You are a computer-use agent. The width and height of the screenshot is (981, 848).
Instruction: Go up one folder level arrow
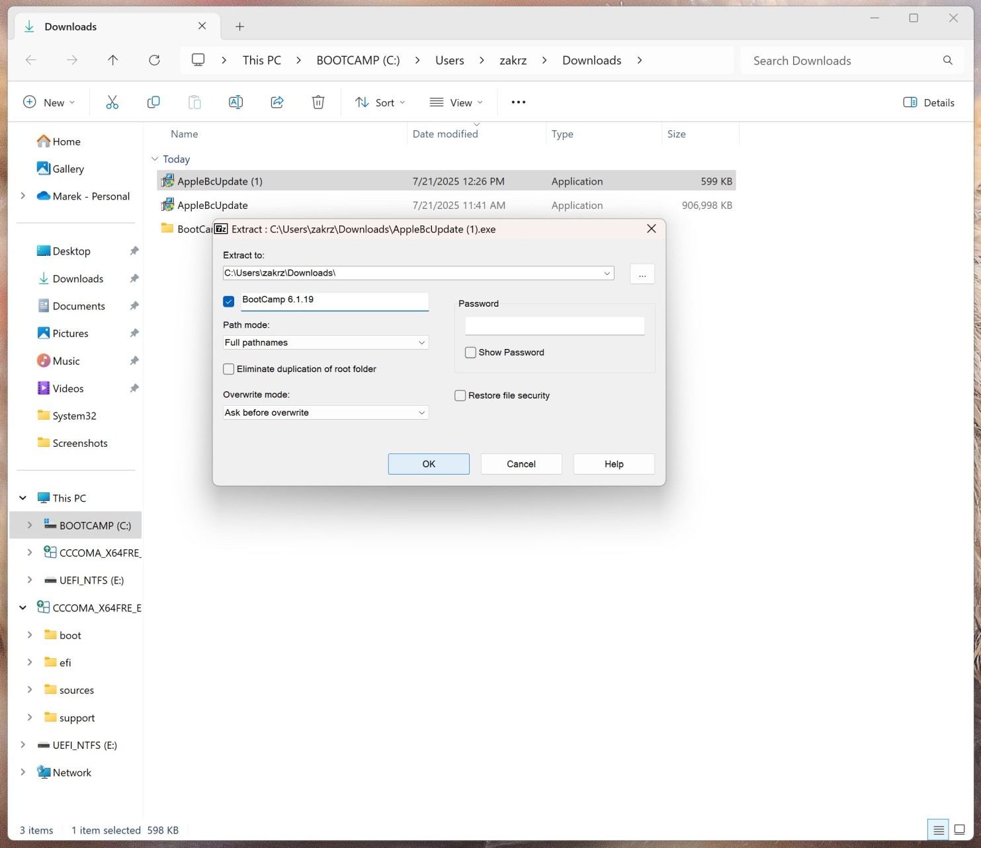pos(113,60)
